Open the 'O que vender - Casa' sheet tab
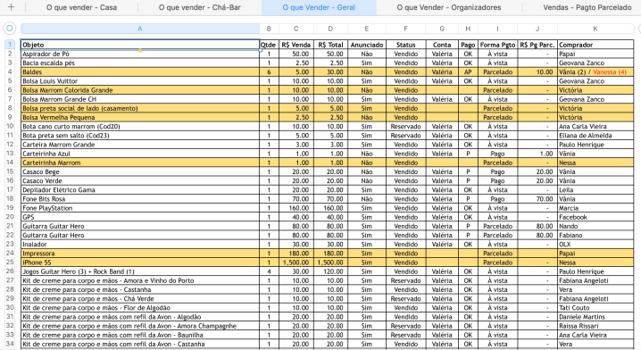Screen dimensions: 641x350 pos(81,7)
